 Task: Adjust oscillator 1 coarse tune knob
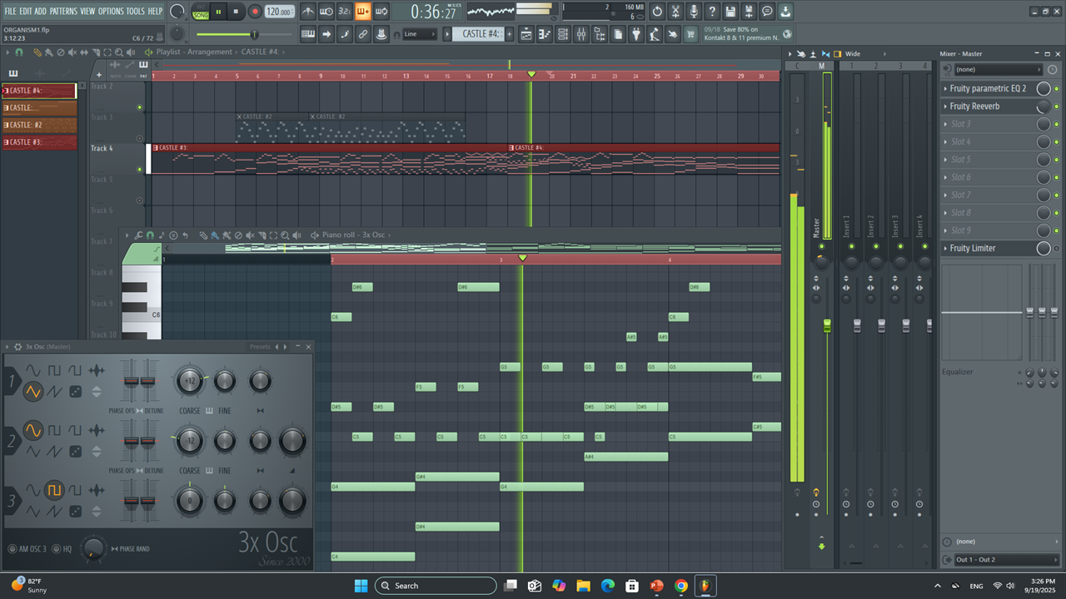coord(190,382)
